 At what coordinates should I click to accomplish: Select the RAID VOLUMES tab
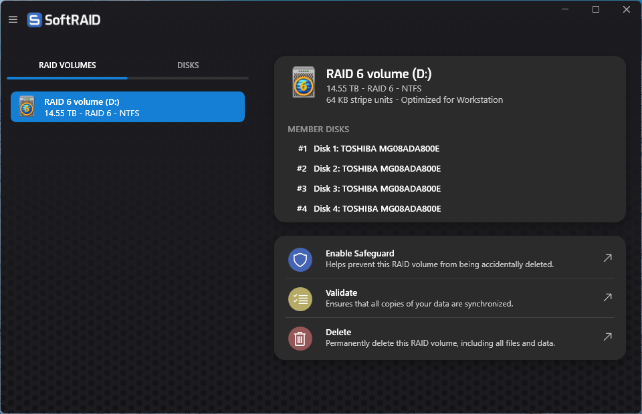67,65
